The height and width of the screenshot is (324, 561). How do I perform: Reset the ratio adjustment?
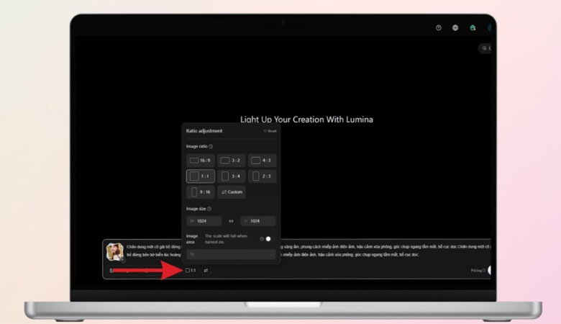(x=270, y=131)
